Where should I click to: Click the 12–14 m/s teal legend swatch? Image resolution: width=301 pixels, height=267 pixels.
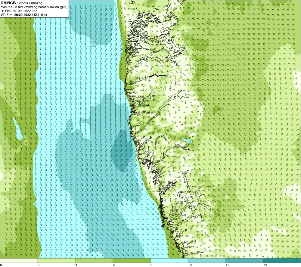[x=244, y=261]
